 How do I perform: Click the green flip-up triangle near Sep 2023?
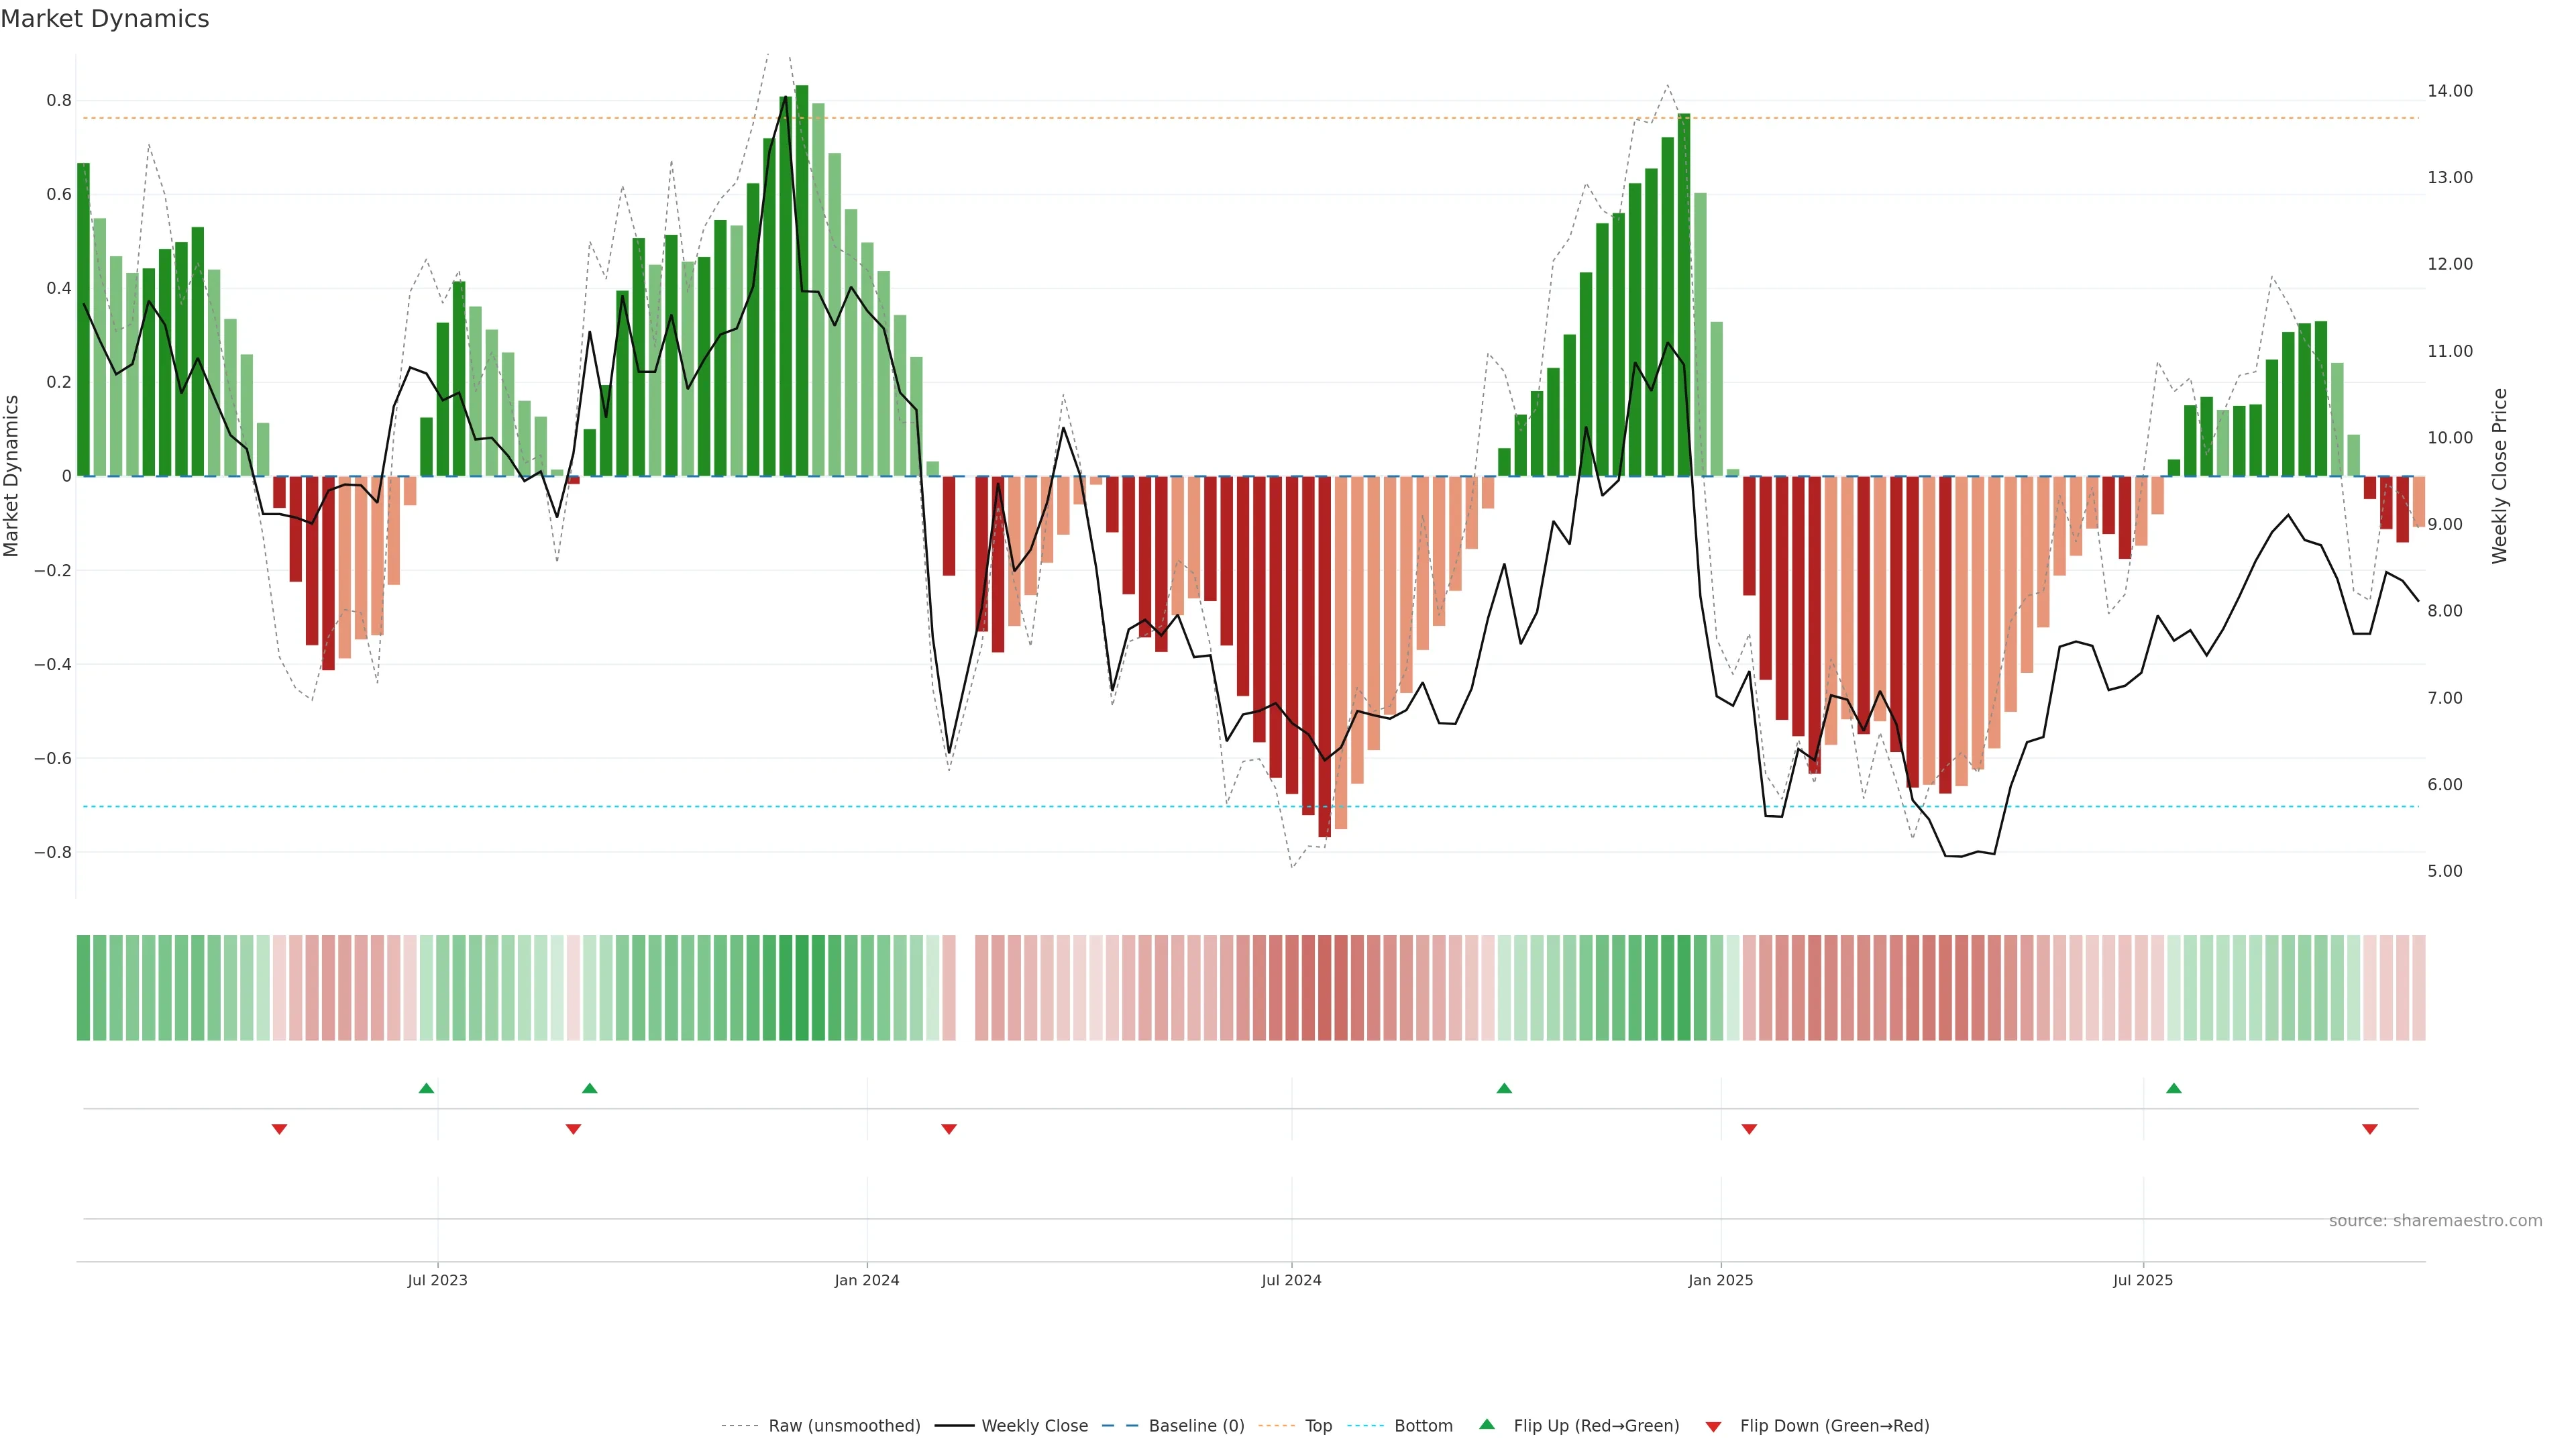(589, 1088)
